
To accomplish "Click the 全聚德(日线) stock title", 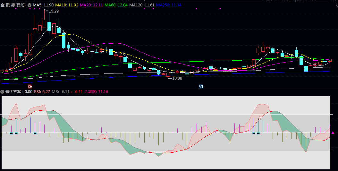I will pos(13,5).
